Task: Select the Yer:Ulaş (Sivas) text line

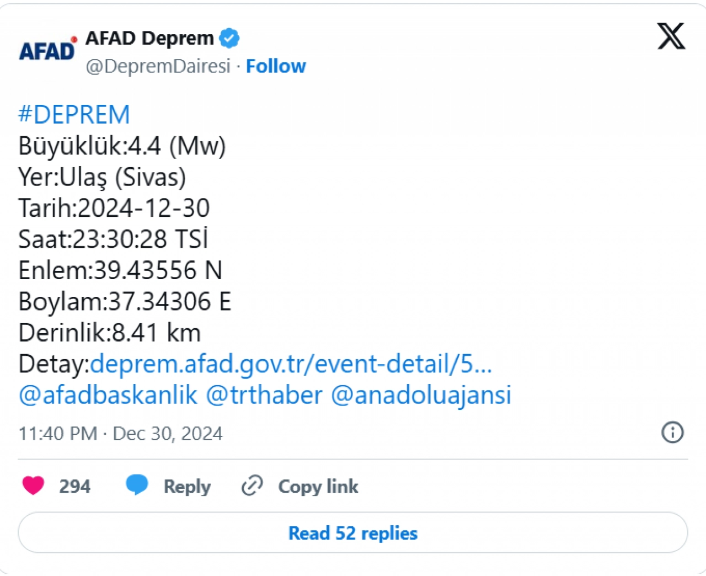Action: (102, 177)
